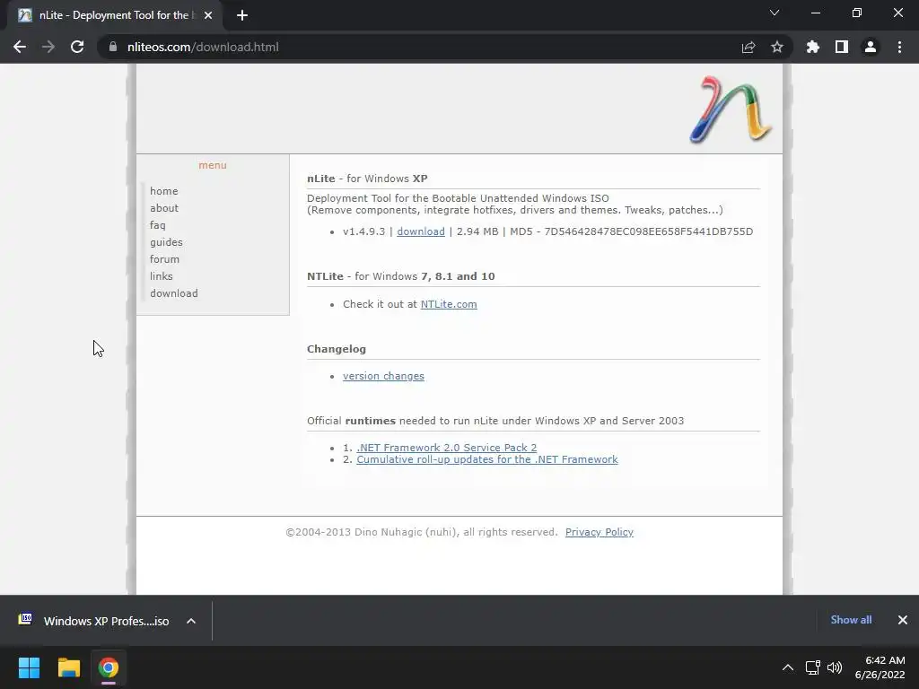Reload the nLite download page
The image size is (919, 689).
pyautogui.click(x=77, y=47)
